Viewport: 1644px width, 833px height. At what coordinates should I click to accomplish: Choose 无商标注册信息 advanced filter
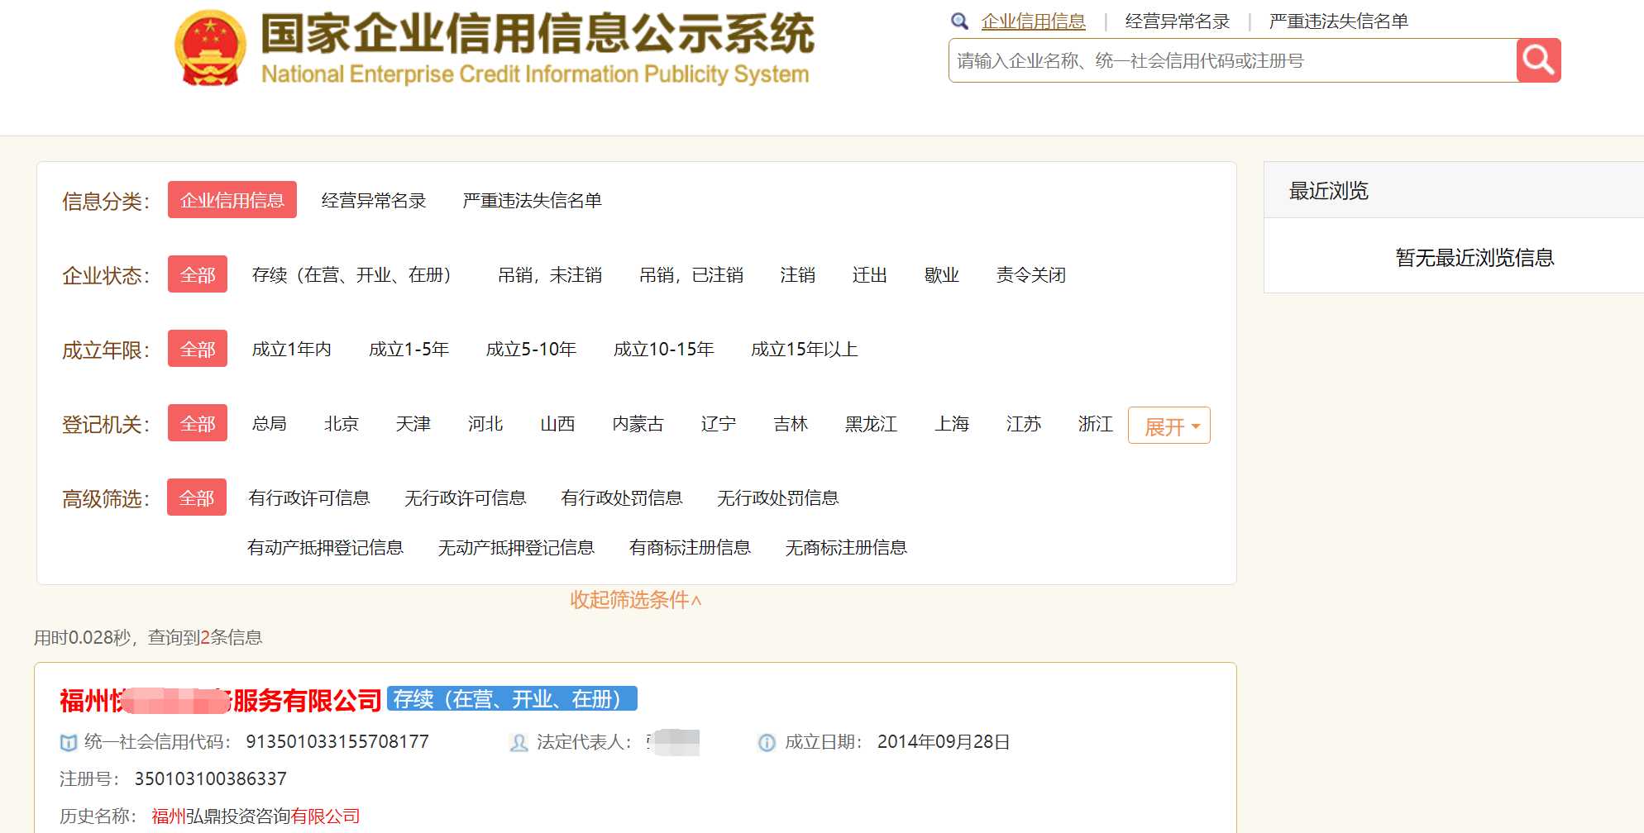[846, 547]
